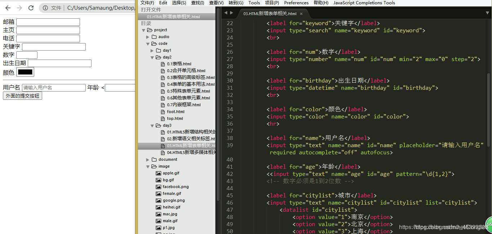Click the image icon beside facebook.png
Image resolution: width=492 pixels, height=234 pixels.
pos(158,187)
